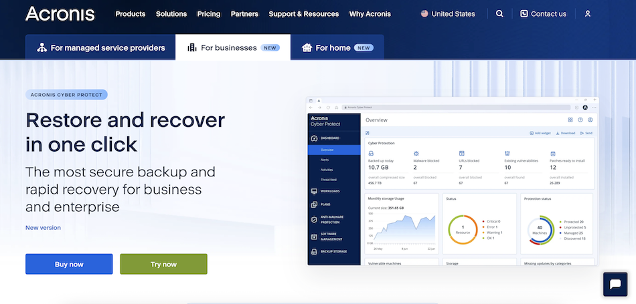636x304 pixels.
Task: Click Dashboard gauge icon in preview sidebar
Action: coord(313,138)
